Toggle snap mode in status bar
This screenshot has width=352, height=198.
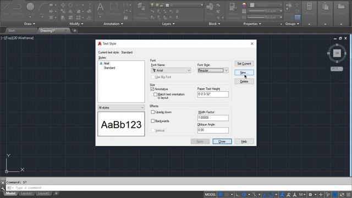[227, 195]
